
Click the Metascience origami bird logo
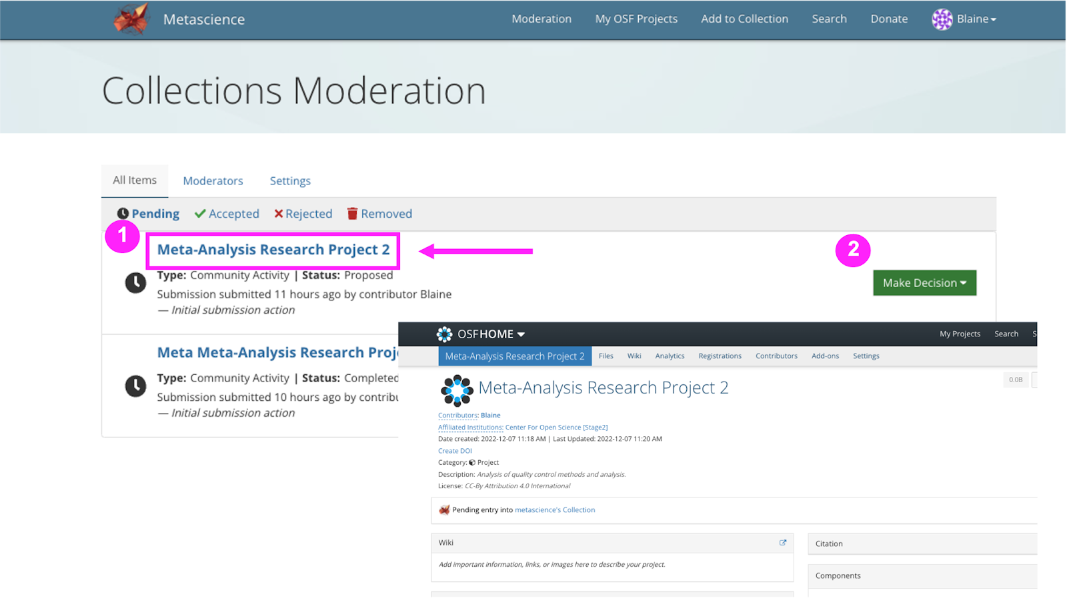131,19
